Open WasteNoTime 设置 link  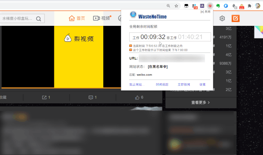coord(202,84)
